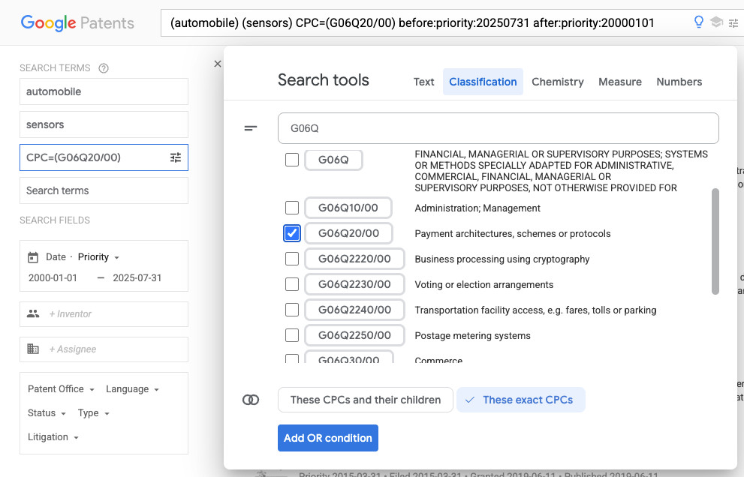Image resolution: width=744 pixels, height=477 pixels.
Task: Check the G06Q10/00 Administration checkbox
Action: click(292, 208)
